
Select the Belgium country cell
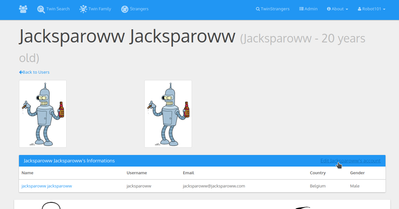[x=318, y=186]
